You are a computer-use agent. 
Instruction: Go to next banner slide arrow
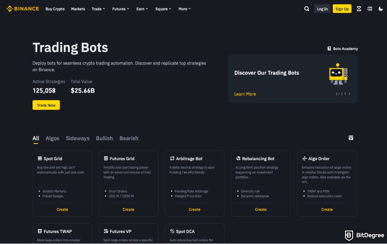click(x=349, y=93)
